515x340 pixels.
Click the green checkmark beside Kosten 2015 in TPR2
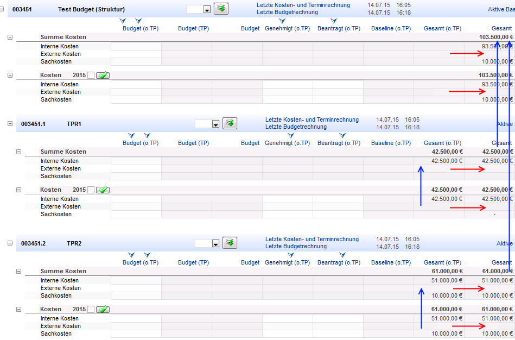pyautogui.click(x=103, y=310)
